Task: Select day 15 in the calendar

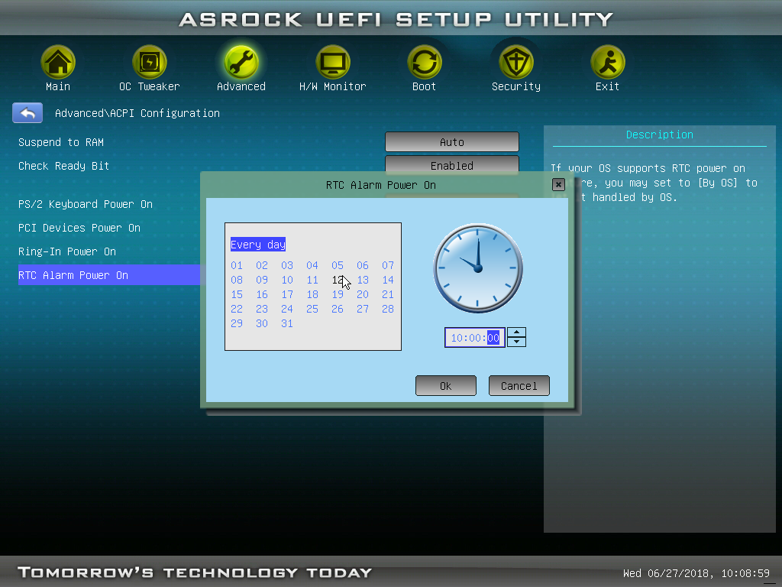Action: tap(237, 294)
